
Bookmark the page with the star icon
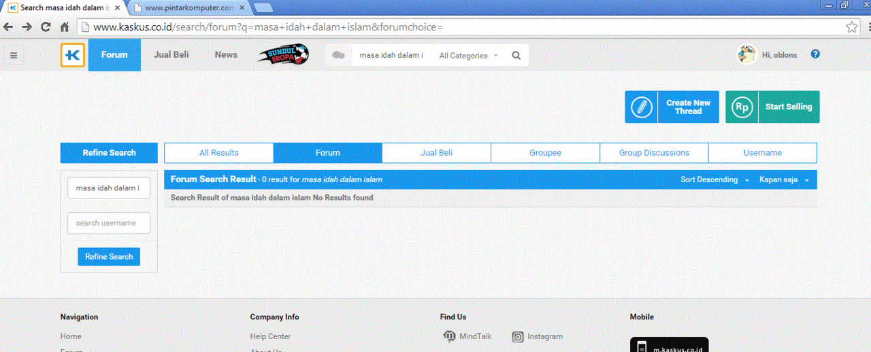point(852,27)
